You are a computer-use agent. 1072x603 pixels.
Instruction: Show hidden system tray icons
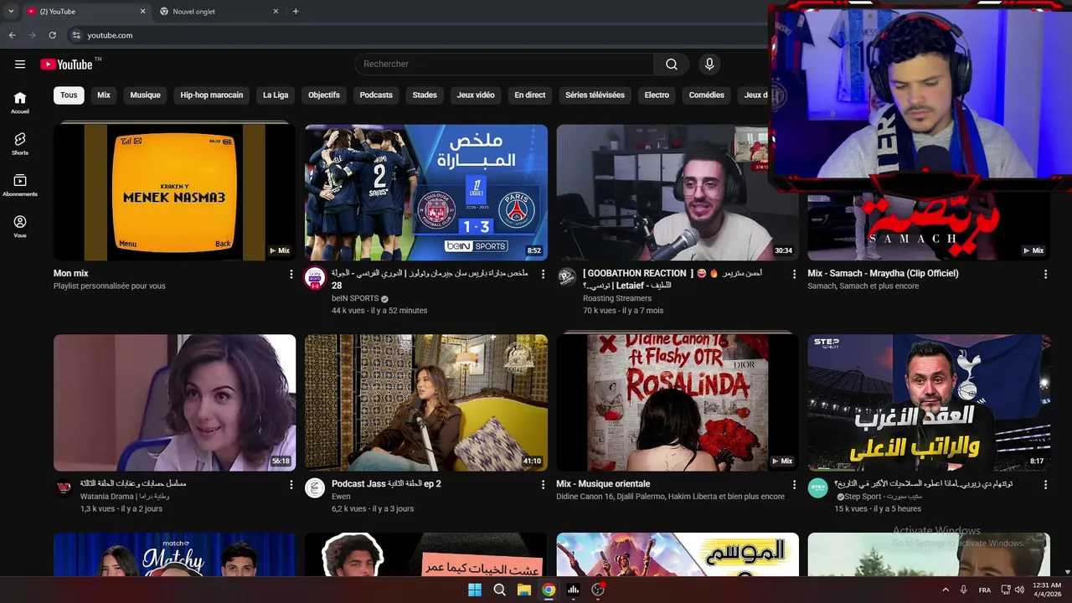tap(946, 590)
